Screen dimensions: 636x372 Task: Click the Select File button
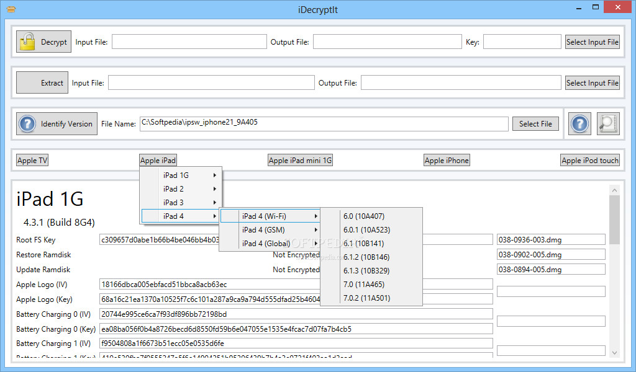[535, 124]
